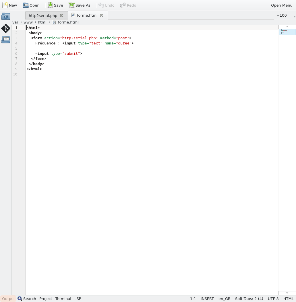Toggle INSERT mode in status bar
This screenshot has height=302, width=296.
point(207,299)
